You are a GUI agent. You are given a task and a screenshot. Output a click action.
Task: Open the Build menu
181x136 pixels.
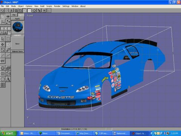tap(42, 6)
